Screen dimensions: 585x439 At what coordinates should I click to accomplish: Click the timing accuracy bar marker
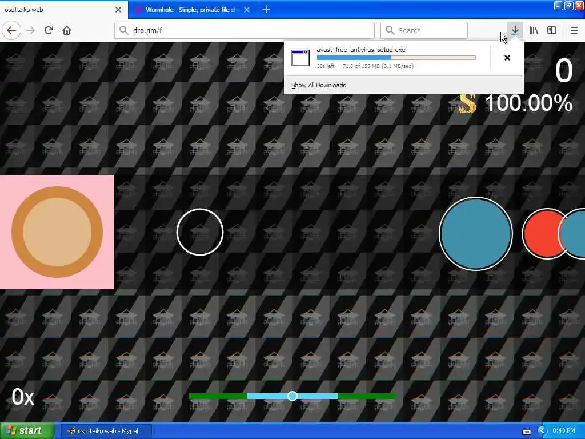coord(292,396)
